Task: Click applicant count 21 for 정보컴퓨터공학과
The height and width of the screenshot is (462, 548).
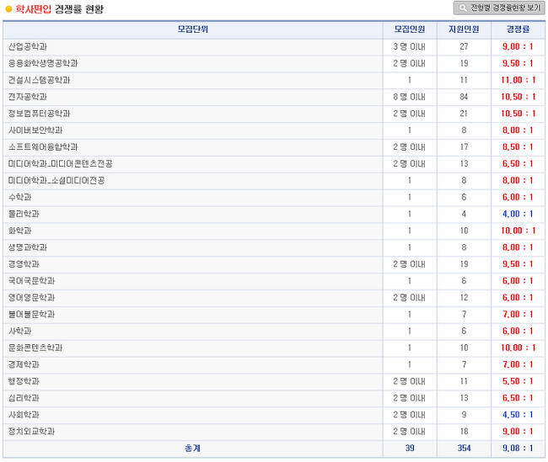Action: click(x=464, y=114)
